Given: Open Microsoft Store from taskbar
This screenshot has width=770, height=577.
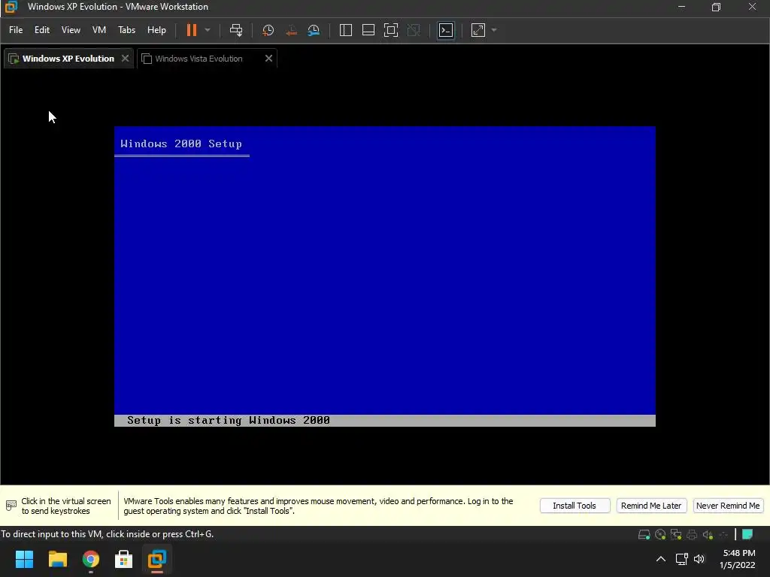Looking at the screenshot, I should point(124,559).
